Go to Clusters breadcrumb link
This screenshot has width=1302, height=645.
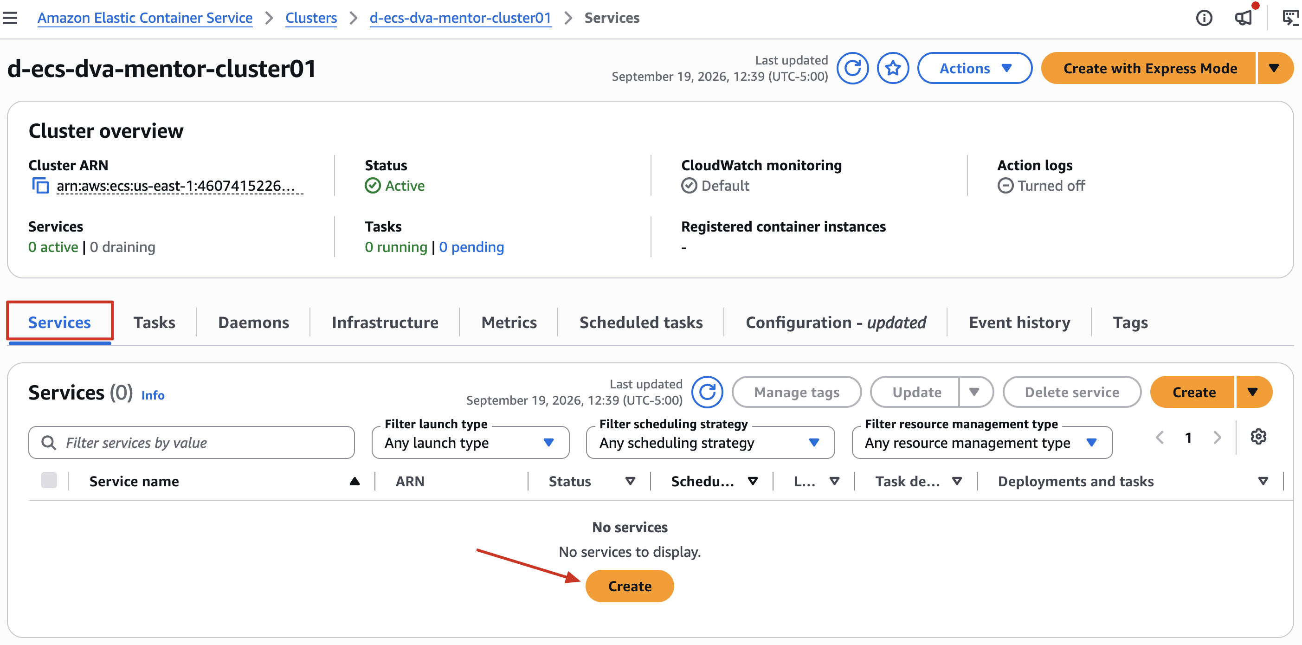pyautogui.click(x=311, y=18)
